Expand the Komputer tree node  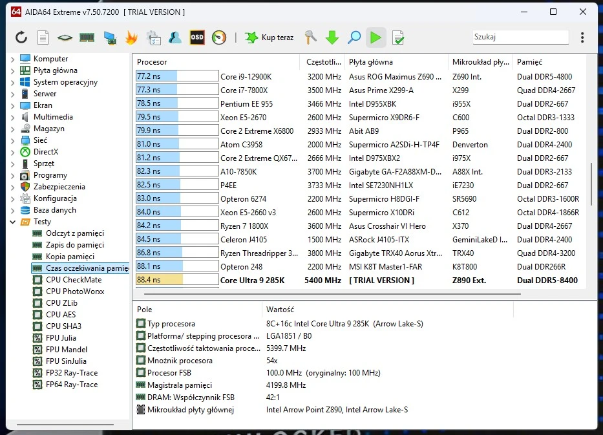13,59
